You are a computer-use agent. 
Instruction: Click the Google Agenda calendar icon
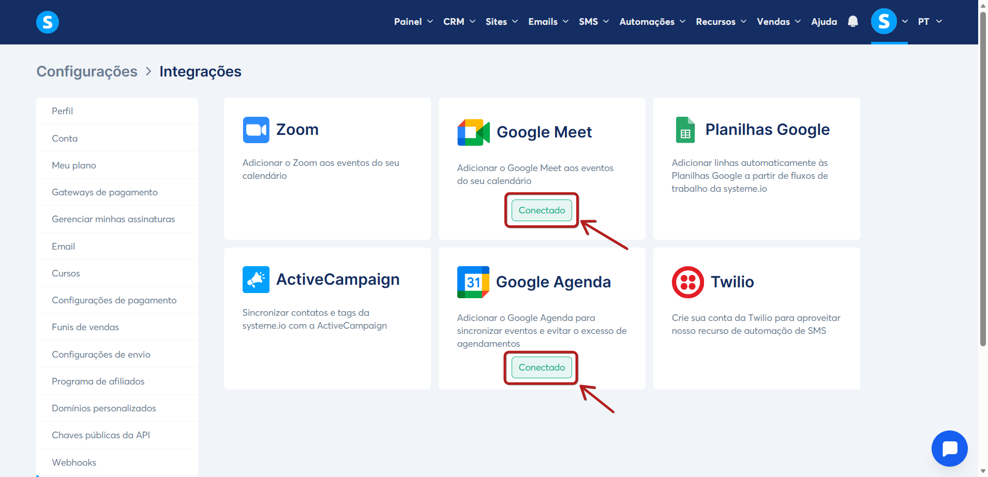tap(473, 282)
